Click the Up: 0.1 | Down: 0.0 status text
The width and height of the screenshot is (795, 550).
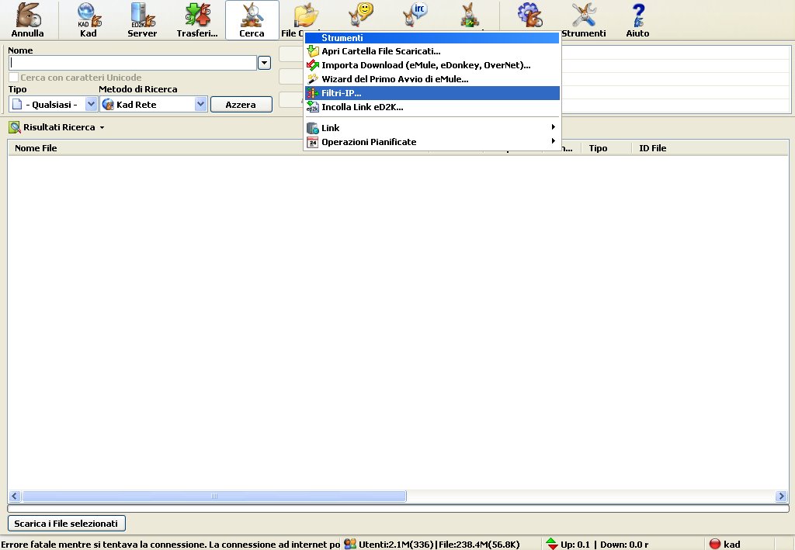click(x=604, y=545)
